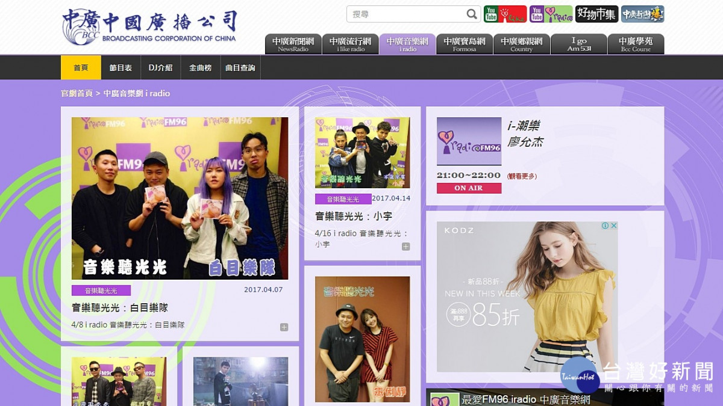Open 金曲榜 menu item
The image size is (723, 406).
click(x=200, y=67)
